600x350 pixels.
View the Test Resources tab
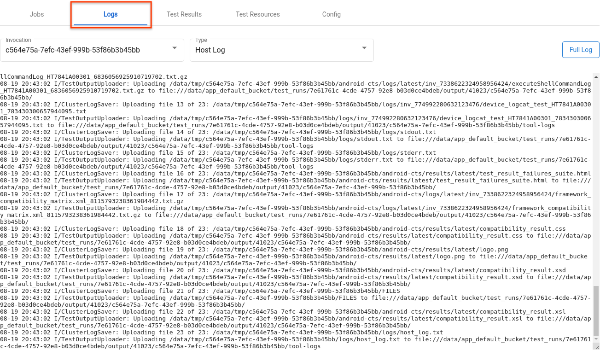257,14
